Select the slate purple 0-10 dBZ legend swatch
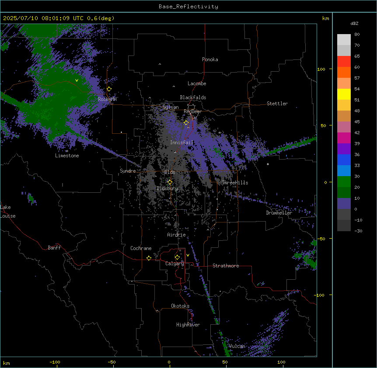 (344, 204)
